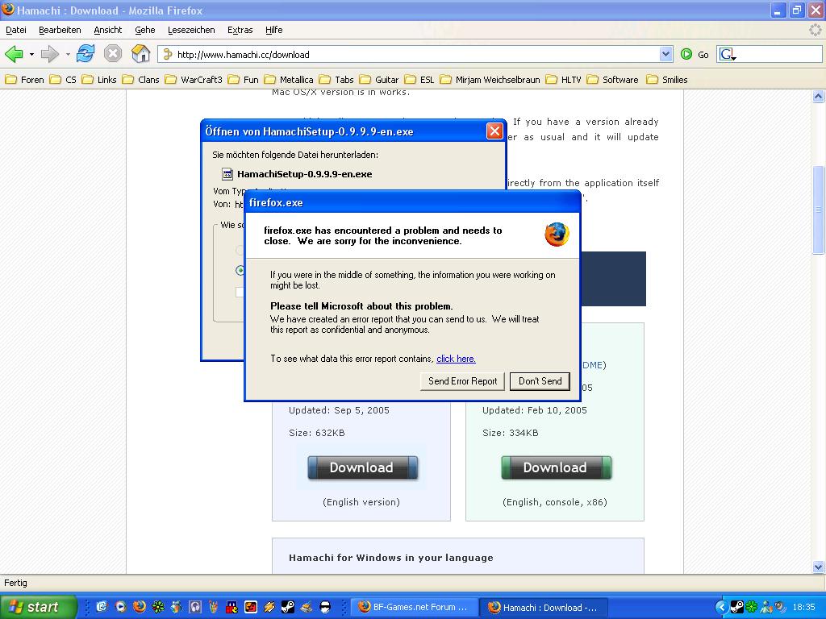The image size is (826, 619).
Task: Click the Forward arrow toolbar button
Action: pos(50,54)
